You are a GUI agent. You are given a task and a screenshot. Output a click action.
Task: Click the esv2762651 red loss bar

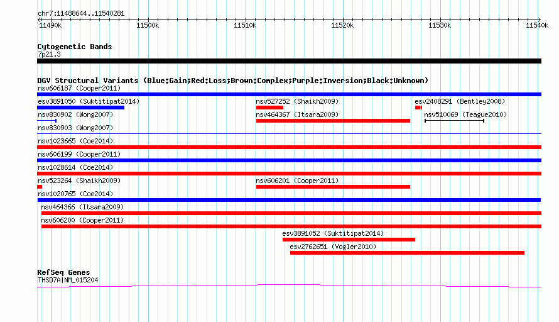tap(407, 253)
